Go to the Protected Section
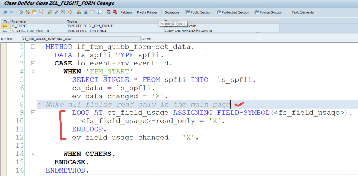This screenshot has width=358, height=176. (x=233, y=12)
